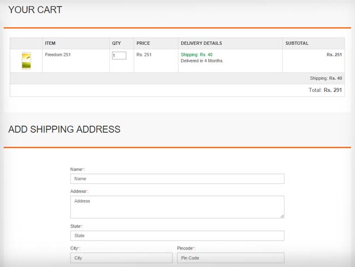Click inside the Address text area
The width and height of the screenshot is (355, 267).
pos(177,207)
